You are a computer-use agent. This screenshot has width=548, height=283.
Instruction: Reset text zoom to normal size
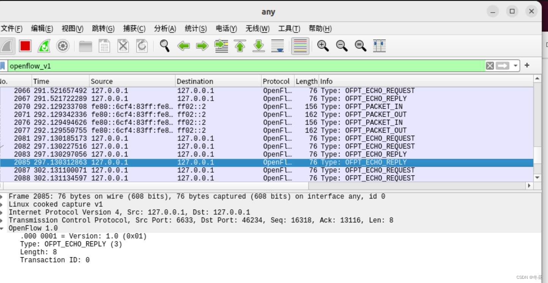tap(360, 46)
